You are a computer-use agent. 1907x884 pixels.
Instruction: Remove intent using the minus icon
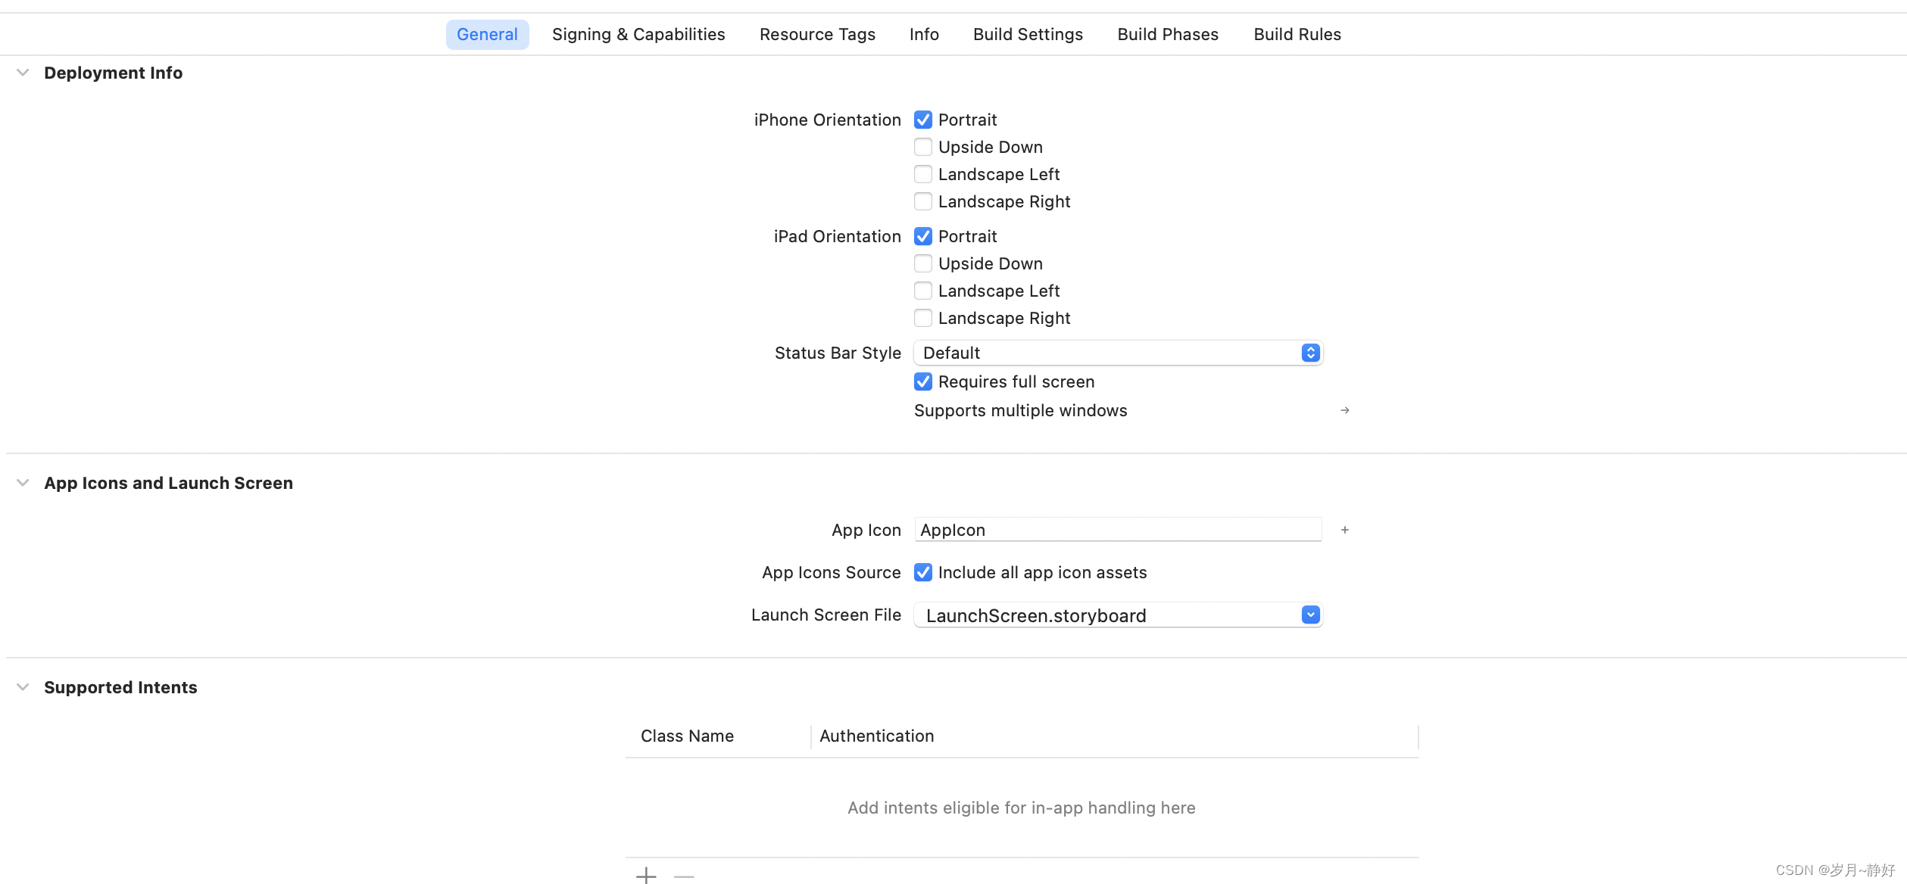684,876
